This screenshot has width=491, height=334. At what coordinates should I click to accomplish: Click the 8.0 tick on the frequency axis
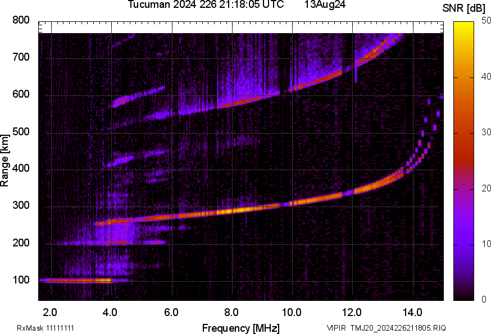pos(232,311)
